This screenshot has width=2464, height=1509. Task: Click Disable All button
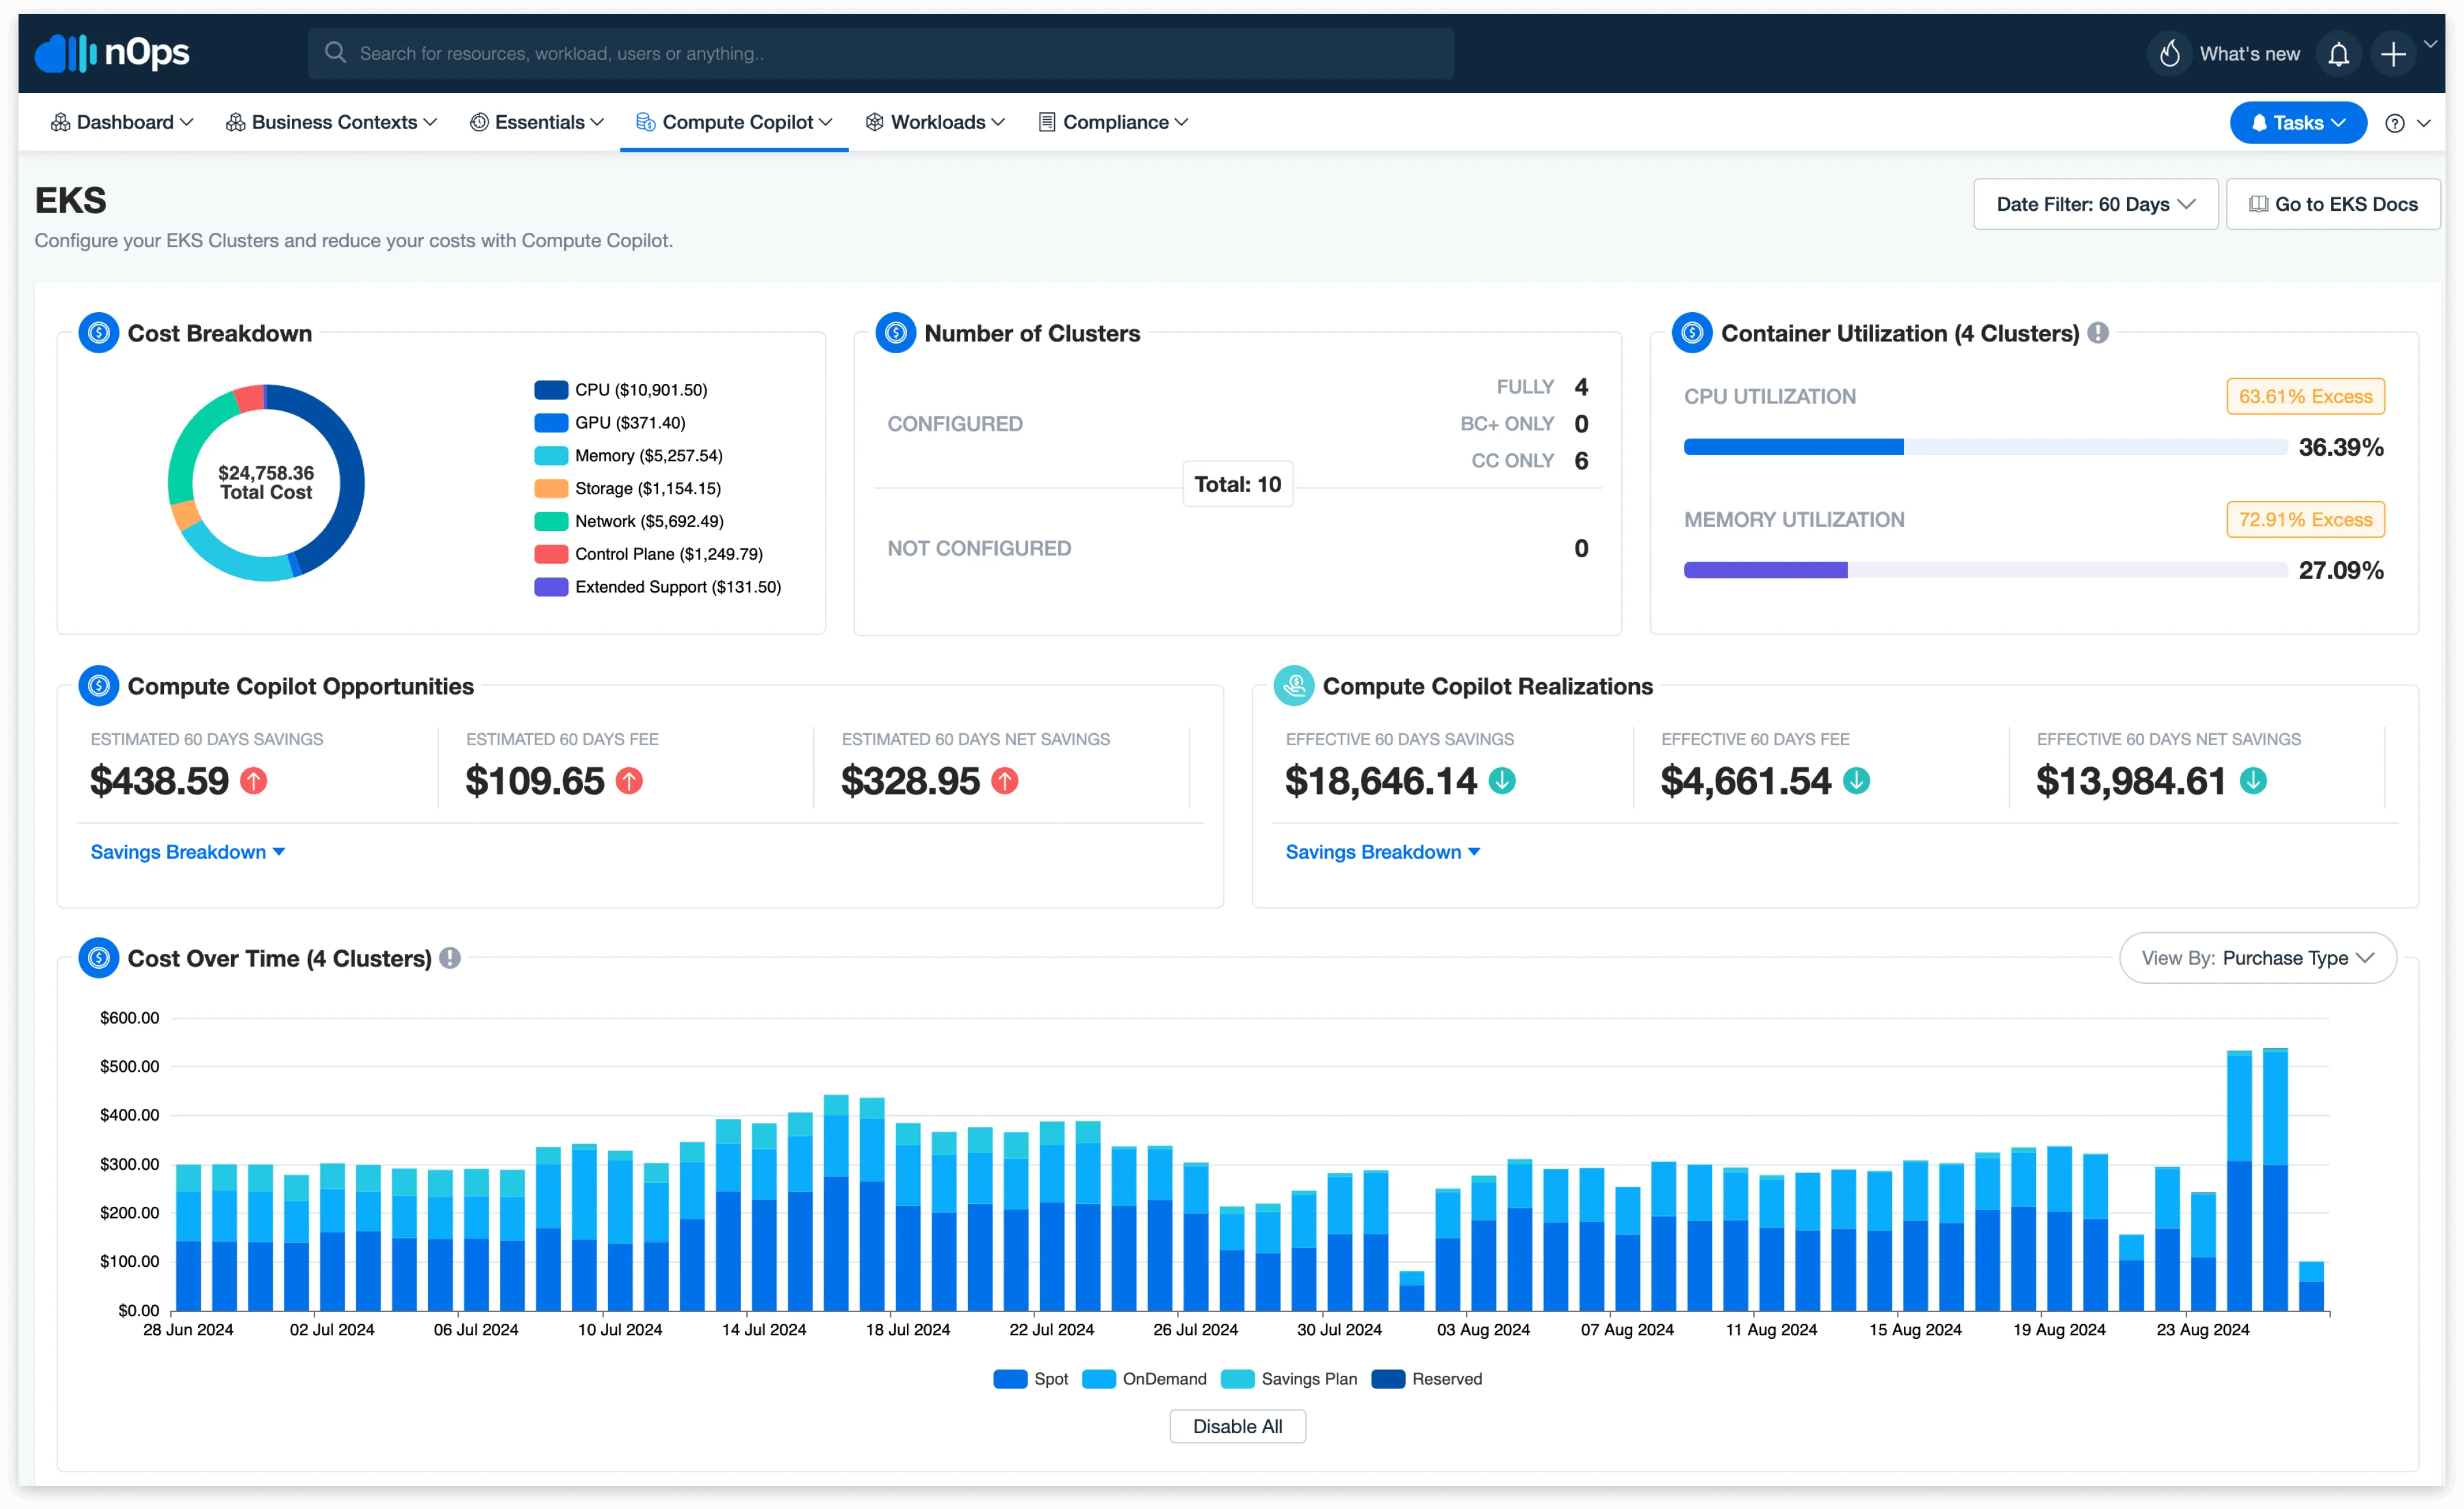pos(1237,1426)
